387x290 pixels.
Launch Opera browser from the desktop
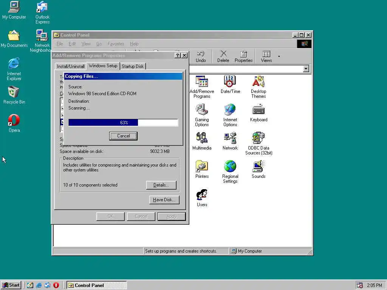coord(14,123)
